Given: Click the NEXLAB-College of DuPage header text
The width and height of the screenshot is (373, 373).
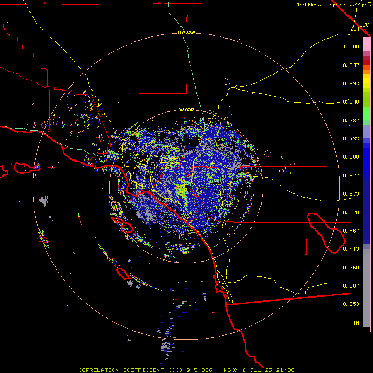Looking at the screenshot, I should 331,5.
